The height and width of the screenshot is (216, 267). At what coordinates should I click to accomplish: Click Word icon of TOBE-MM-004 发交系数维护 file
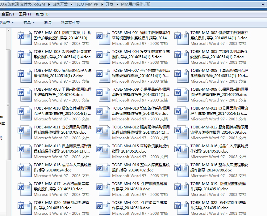(x=103, y=57)
